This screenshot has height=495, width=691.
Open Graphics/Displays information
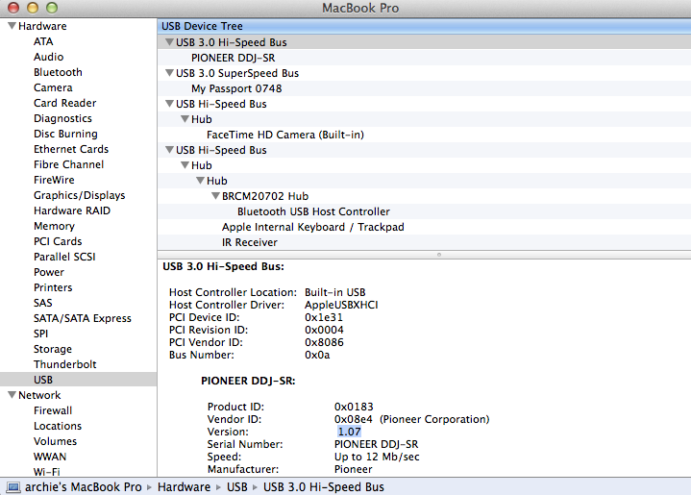80,195
